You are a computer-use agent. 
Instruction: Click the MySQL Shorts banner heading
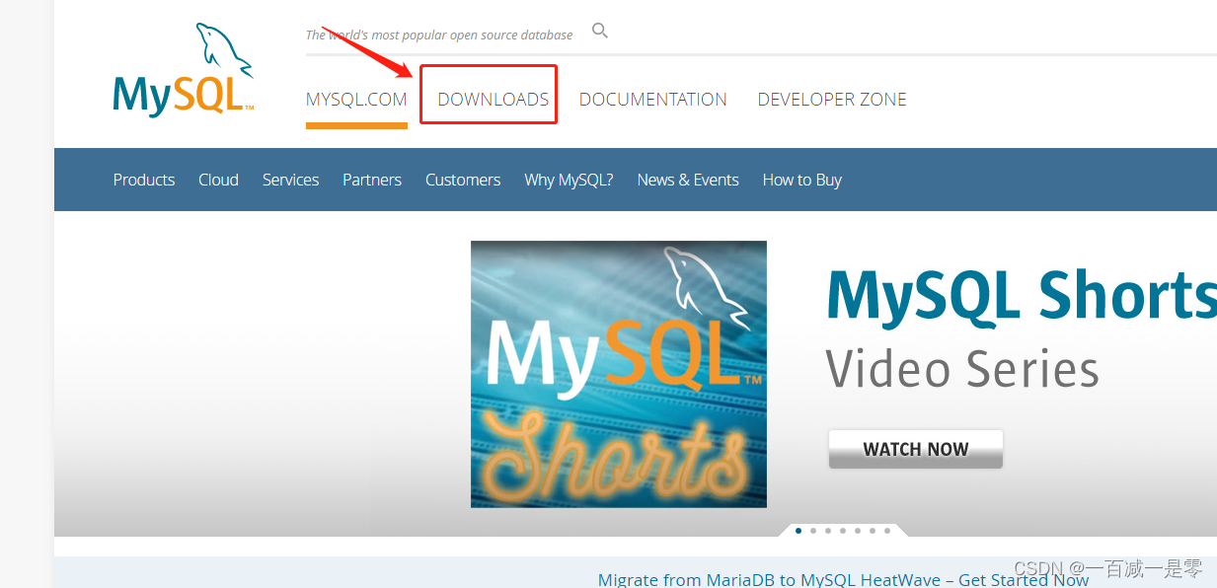(1022, 296)
